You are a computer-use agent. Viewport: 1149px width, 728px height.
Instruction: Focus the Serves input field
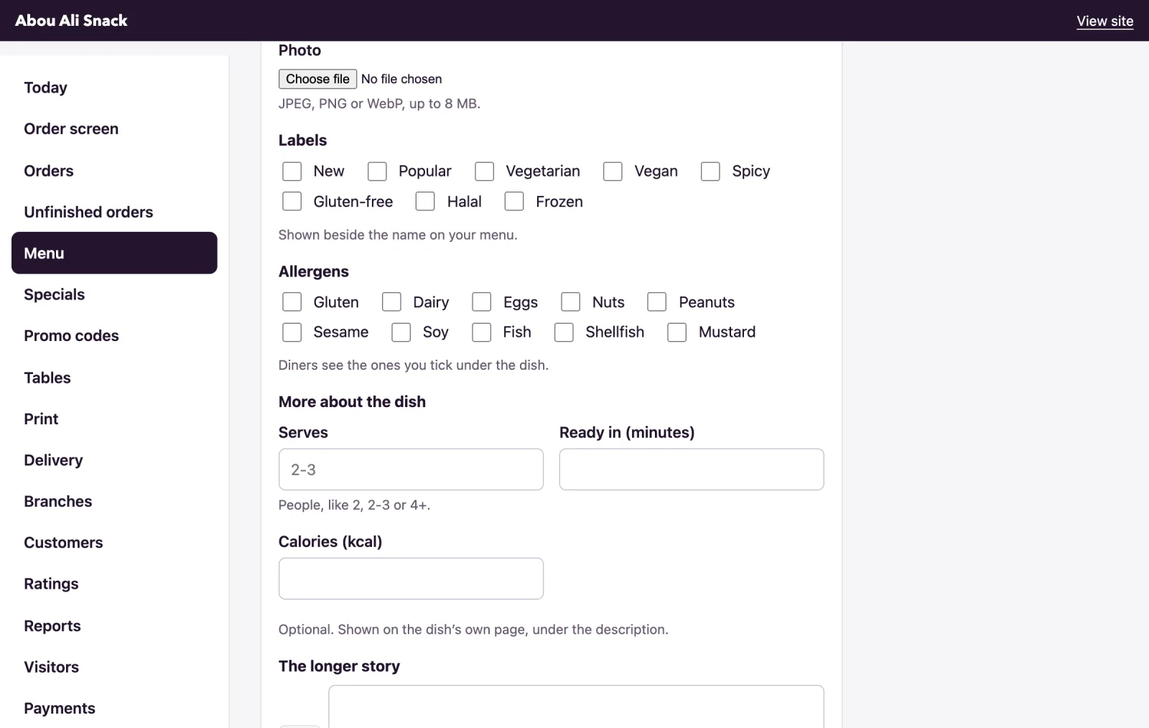[x=411, y=470]
